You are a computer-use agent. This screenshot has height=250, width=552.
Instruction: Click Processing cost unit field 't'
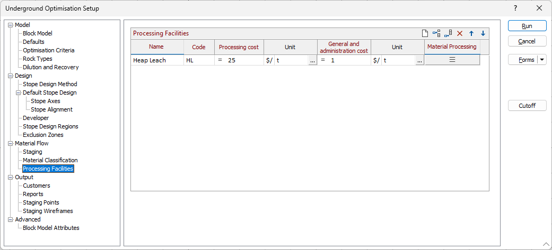292,60
